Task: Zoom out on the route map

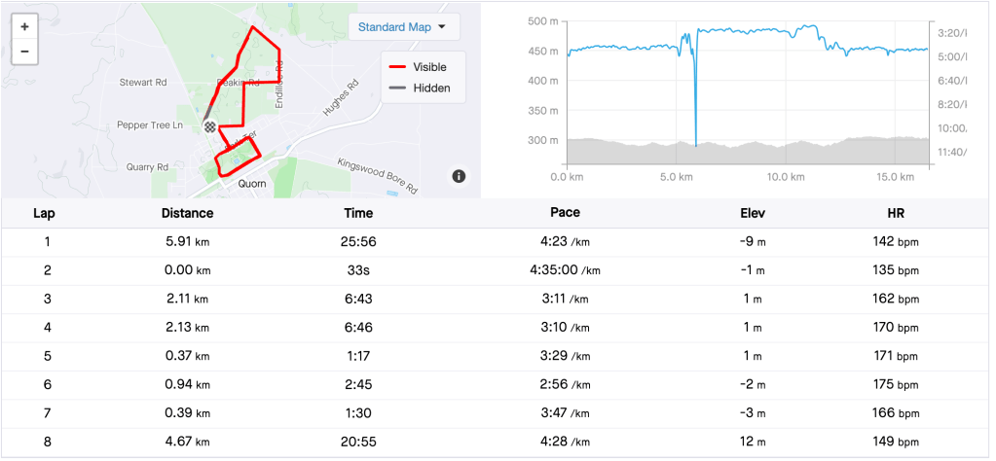Action: [x=24, y=52]
